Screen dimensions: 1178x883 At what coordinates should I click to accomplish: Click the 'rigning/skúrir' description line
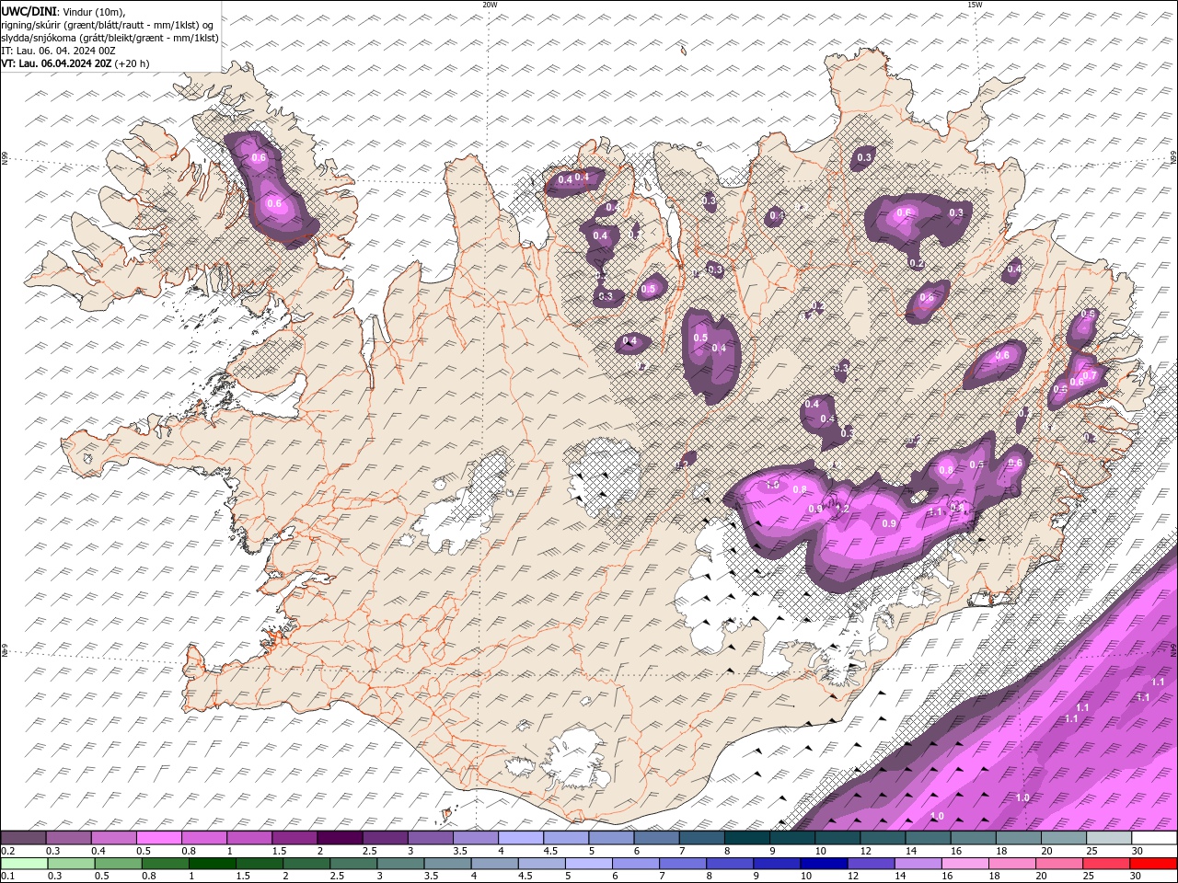(108, 25)
